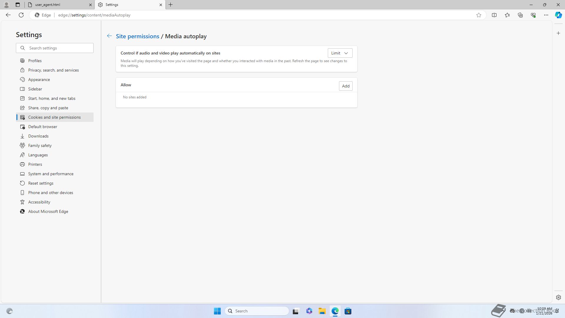This screenshot has width=565, height=318.
Task: Open a new tab with the plus button
Action: tap(171, 5)
